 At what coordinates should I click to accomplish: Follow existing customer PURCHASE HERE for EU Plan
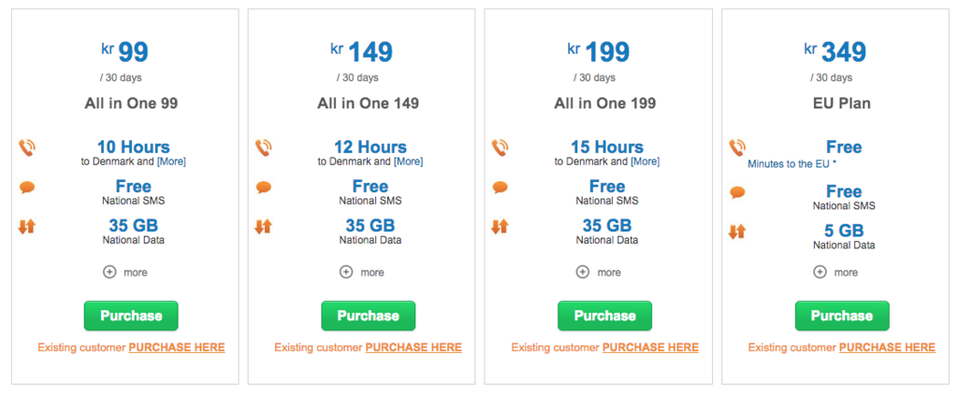pyautogui.click(x=887, y=347)
